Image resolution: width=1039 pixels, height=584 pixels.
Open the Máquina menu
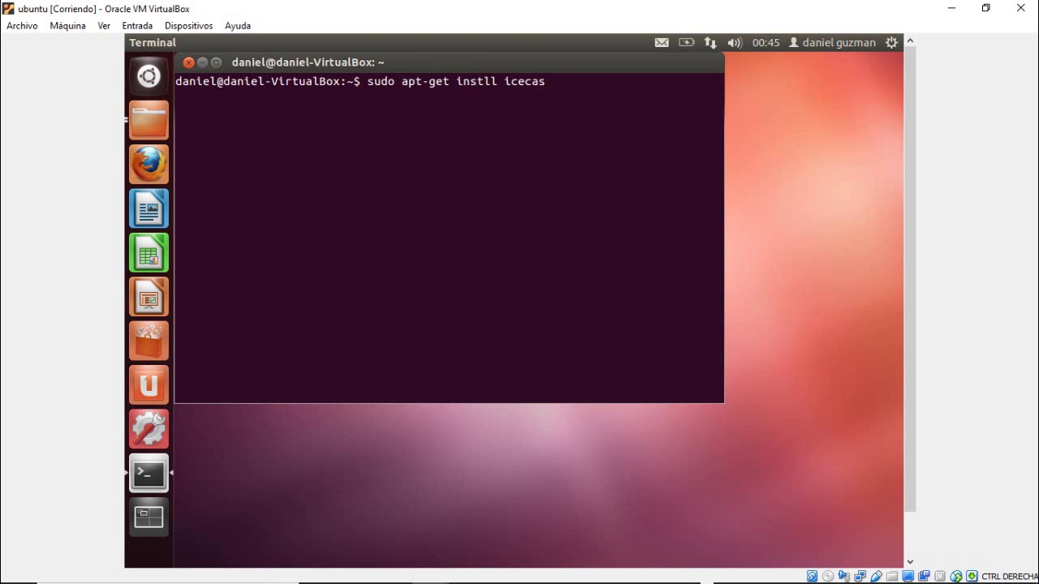pyautogui.click(x=67, y=26)
